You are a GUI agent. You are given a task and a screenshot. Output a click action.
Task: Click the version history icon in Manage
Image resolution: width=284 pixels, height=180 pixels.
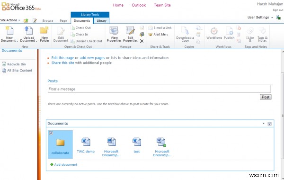(x=142, y=28)
